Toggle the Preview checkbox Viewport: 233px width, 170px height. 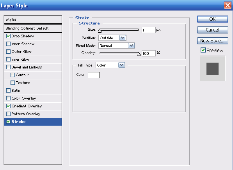(203, 50)
